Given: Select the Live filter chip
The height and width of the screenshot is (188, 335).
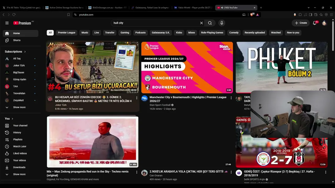Looking at the screenshot, I should click(x=97, y=33).
